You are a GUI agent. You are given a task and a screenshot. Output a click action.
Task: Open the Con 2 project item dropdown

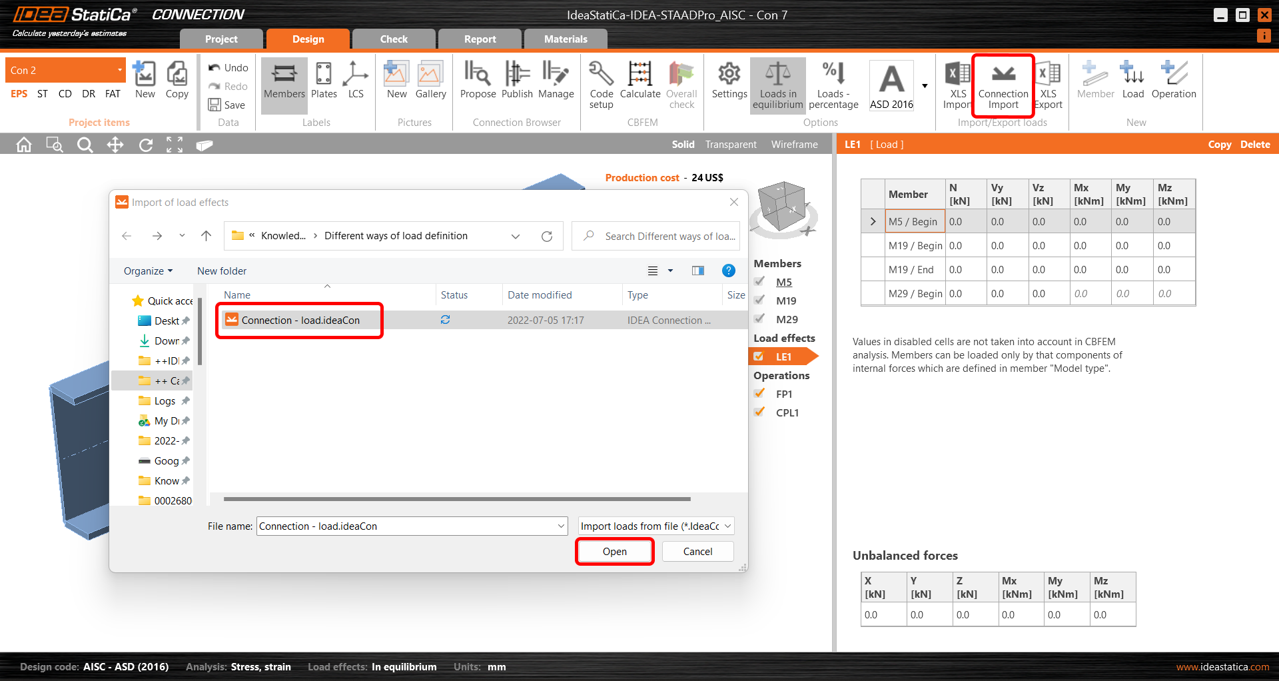119,70
